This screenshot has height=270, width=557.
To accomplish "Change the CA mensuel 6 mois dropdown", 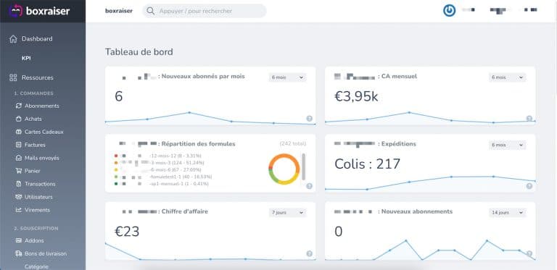I will tap(507, 77).
